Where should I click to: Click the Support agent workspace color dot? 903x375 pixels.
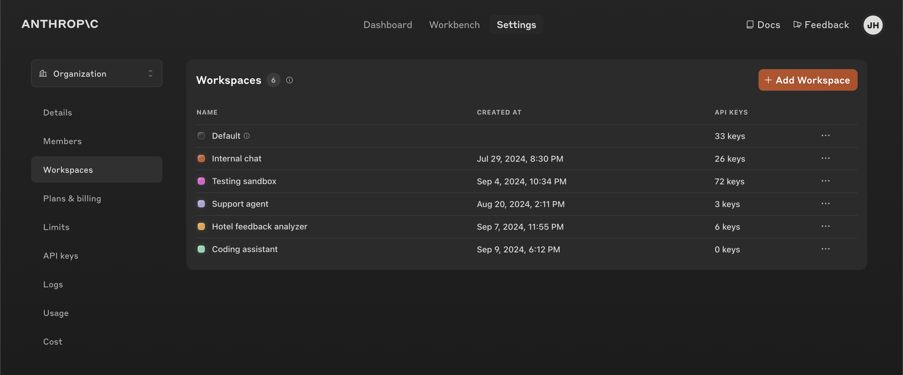pyautogui.click(x=201, y=204)
